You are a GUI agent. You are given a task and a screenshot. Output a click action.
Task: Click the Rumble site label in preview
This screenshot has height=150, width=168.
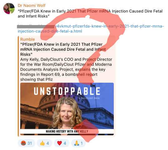click(x=27, y=39)
